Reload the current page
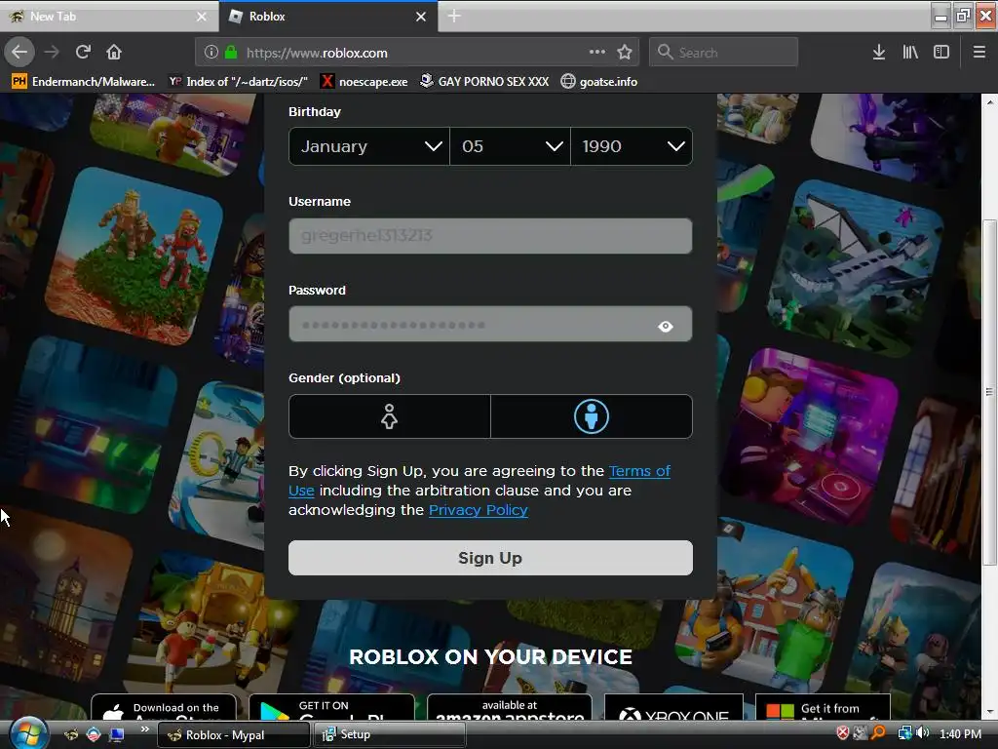Image resolution: width=998 pixels, height=749 pixels. click(x=83, y=53)
